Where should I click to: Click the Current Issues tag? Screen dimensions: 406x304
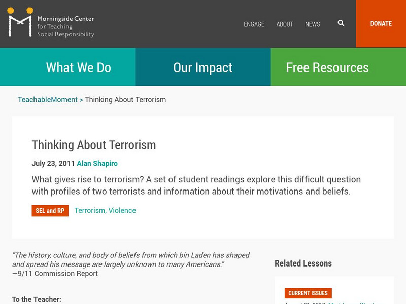(308, 293)
